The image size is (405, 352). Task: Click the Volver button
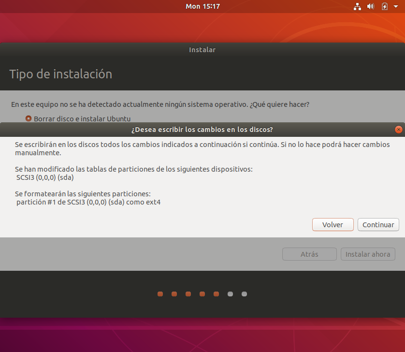[333, 224]
